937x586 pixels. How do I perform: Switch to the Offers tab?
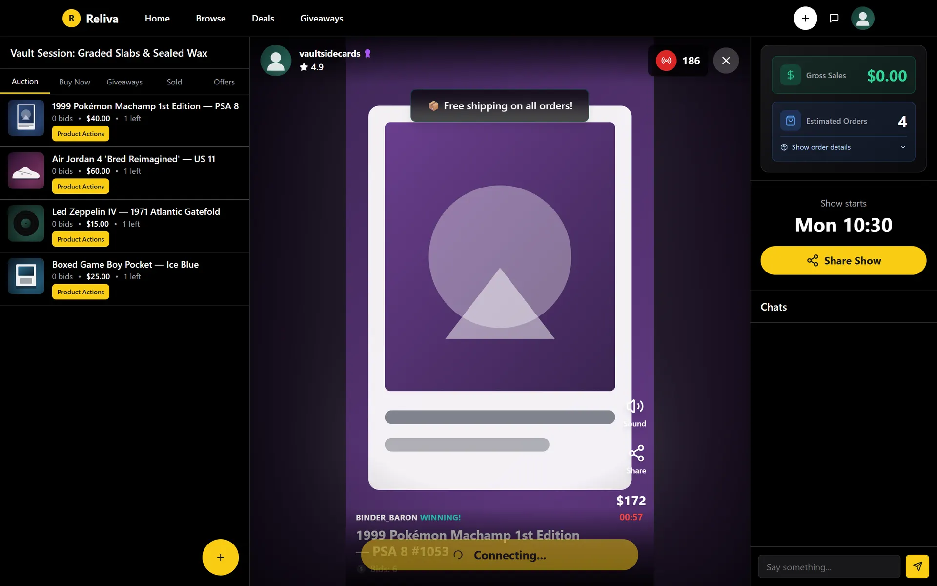(224, 82)
